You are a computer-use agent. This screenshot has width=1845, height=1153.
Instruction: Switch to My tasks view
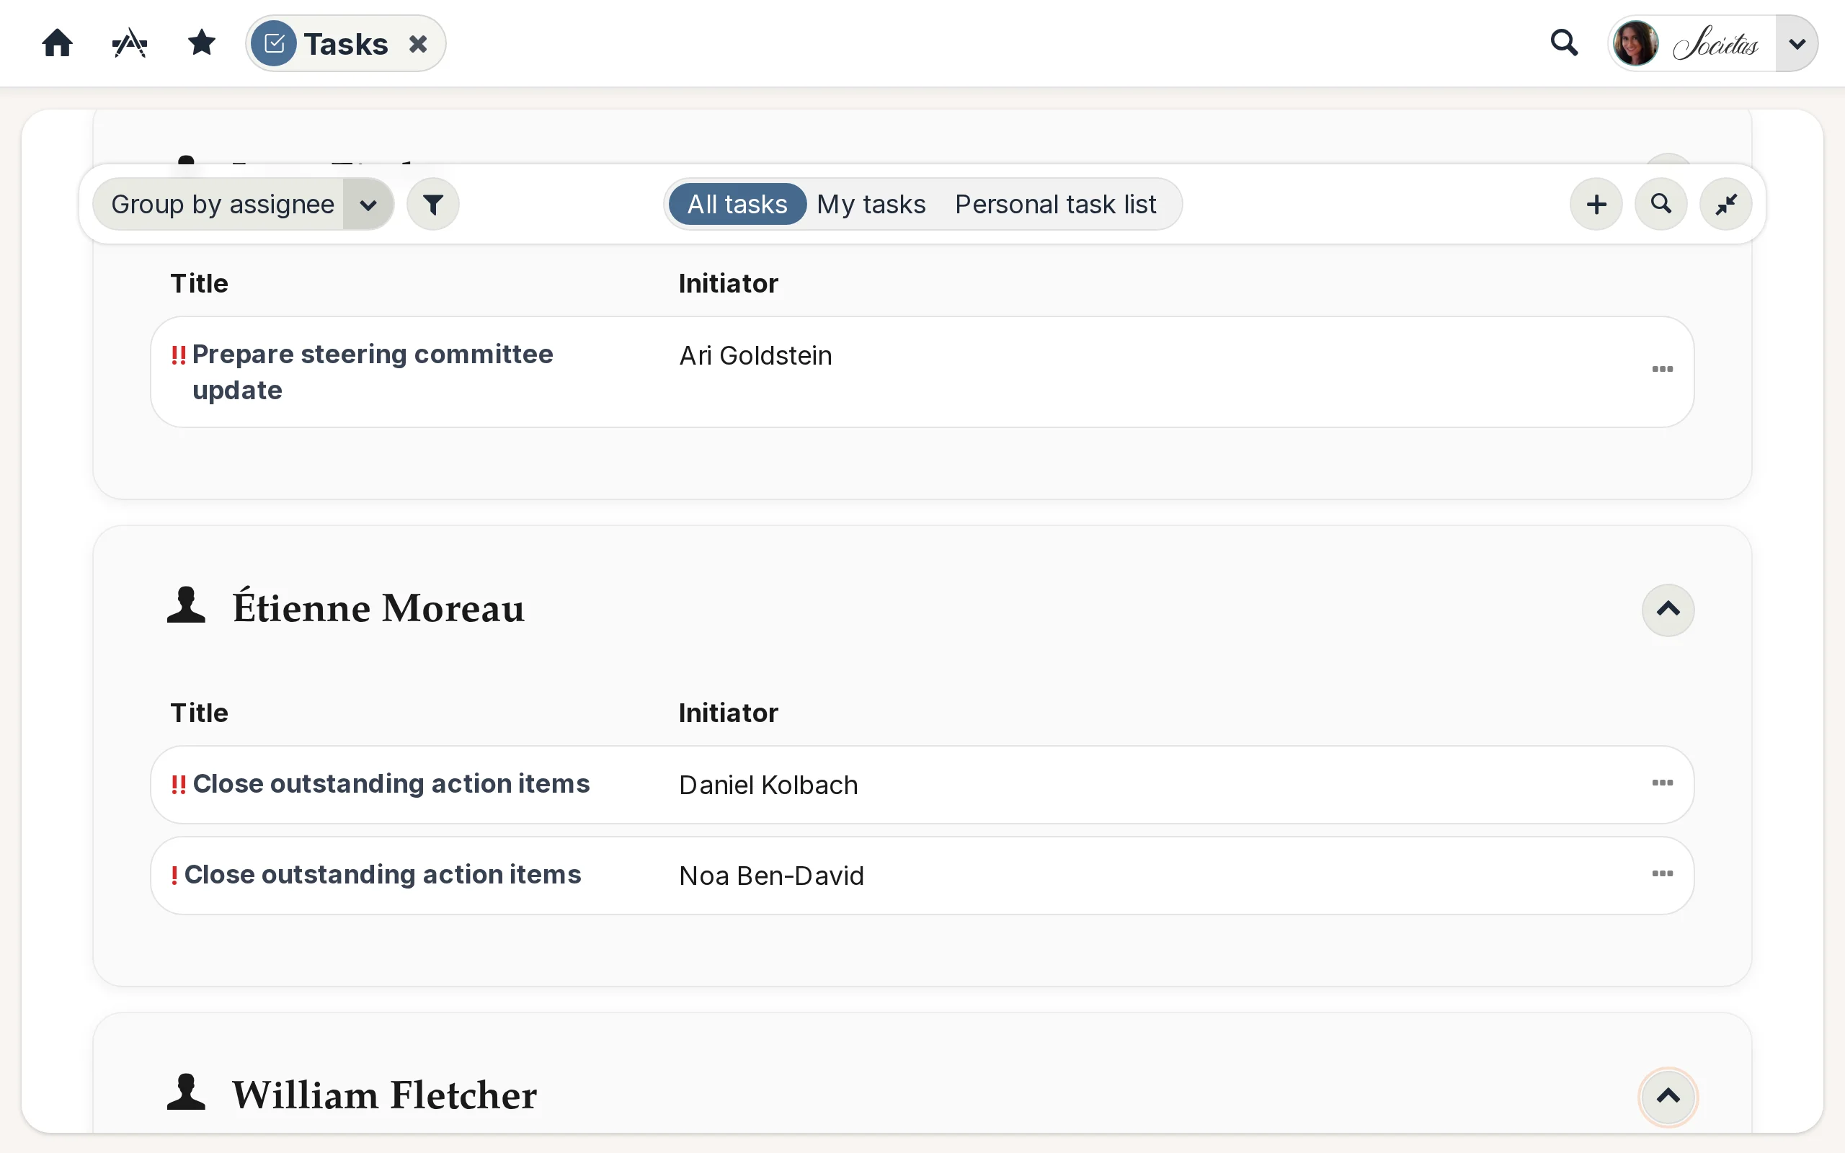point(871,205)
